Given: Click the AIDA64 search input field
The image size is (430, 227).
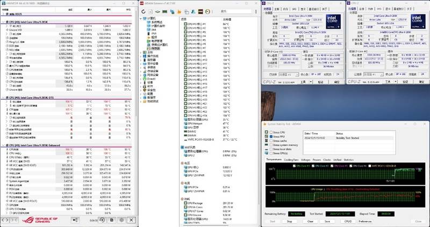Looking at the screenshot, I should [236, 12].
